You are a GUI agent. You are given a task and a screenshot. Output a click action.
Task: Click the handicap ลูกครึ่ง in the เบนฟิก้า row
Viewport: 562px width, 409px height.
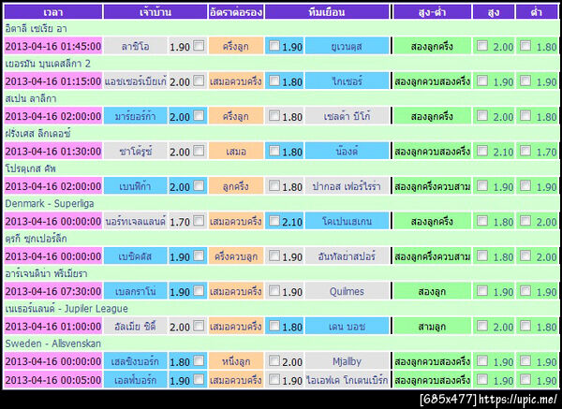[236, 186]
